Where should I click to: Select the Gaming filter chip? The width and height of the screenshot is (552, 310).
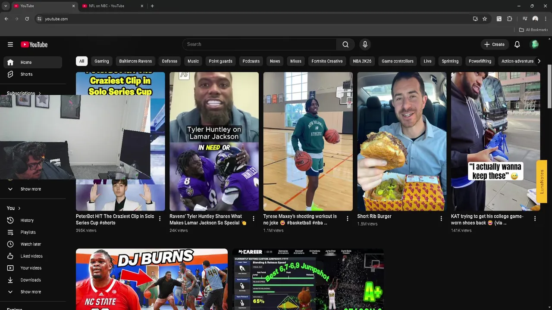102,61
